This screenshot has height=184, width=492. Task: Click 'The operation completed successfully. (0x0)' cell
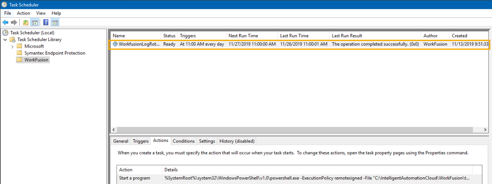[x=375, y=44]
